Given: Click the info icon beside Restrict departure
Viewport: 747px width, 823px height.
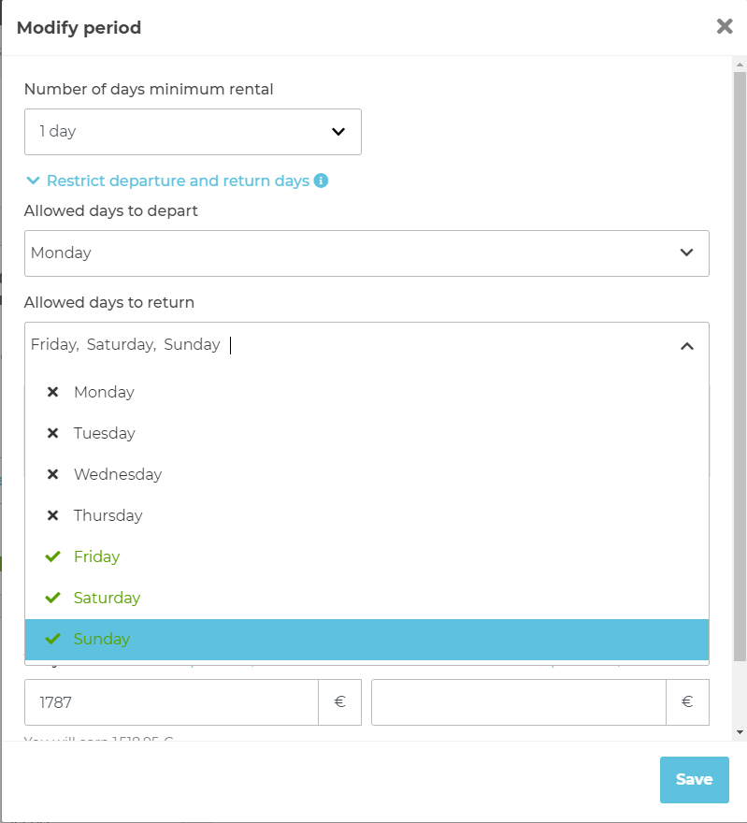Looking at the screenshot, I should pyautogui.click(x=321, y=180).
